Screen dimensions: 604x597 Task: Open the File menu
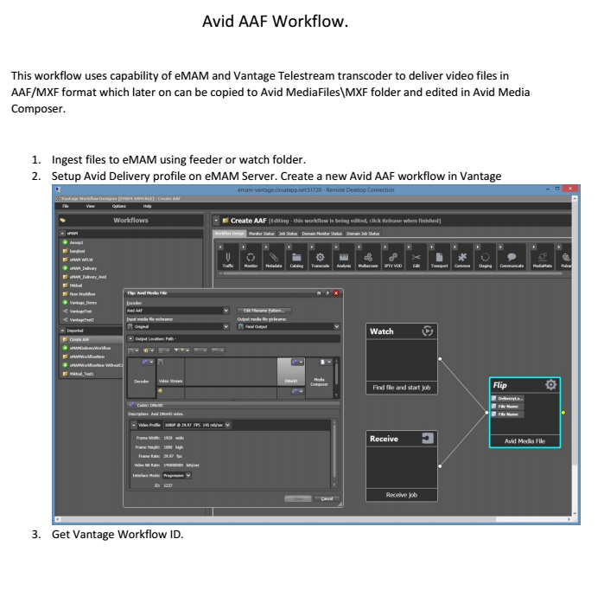[66, 206]
